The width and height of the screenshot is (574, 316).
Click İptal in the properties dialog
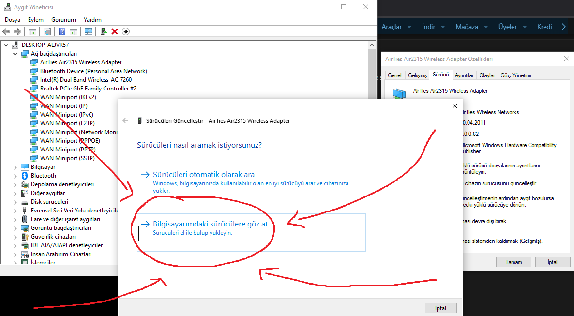click(x=552, y=262)
